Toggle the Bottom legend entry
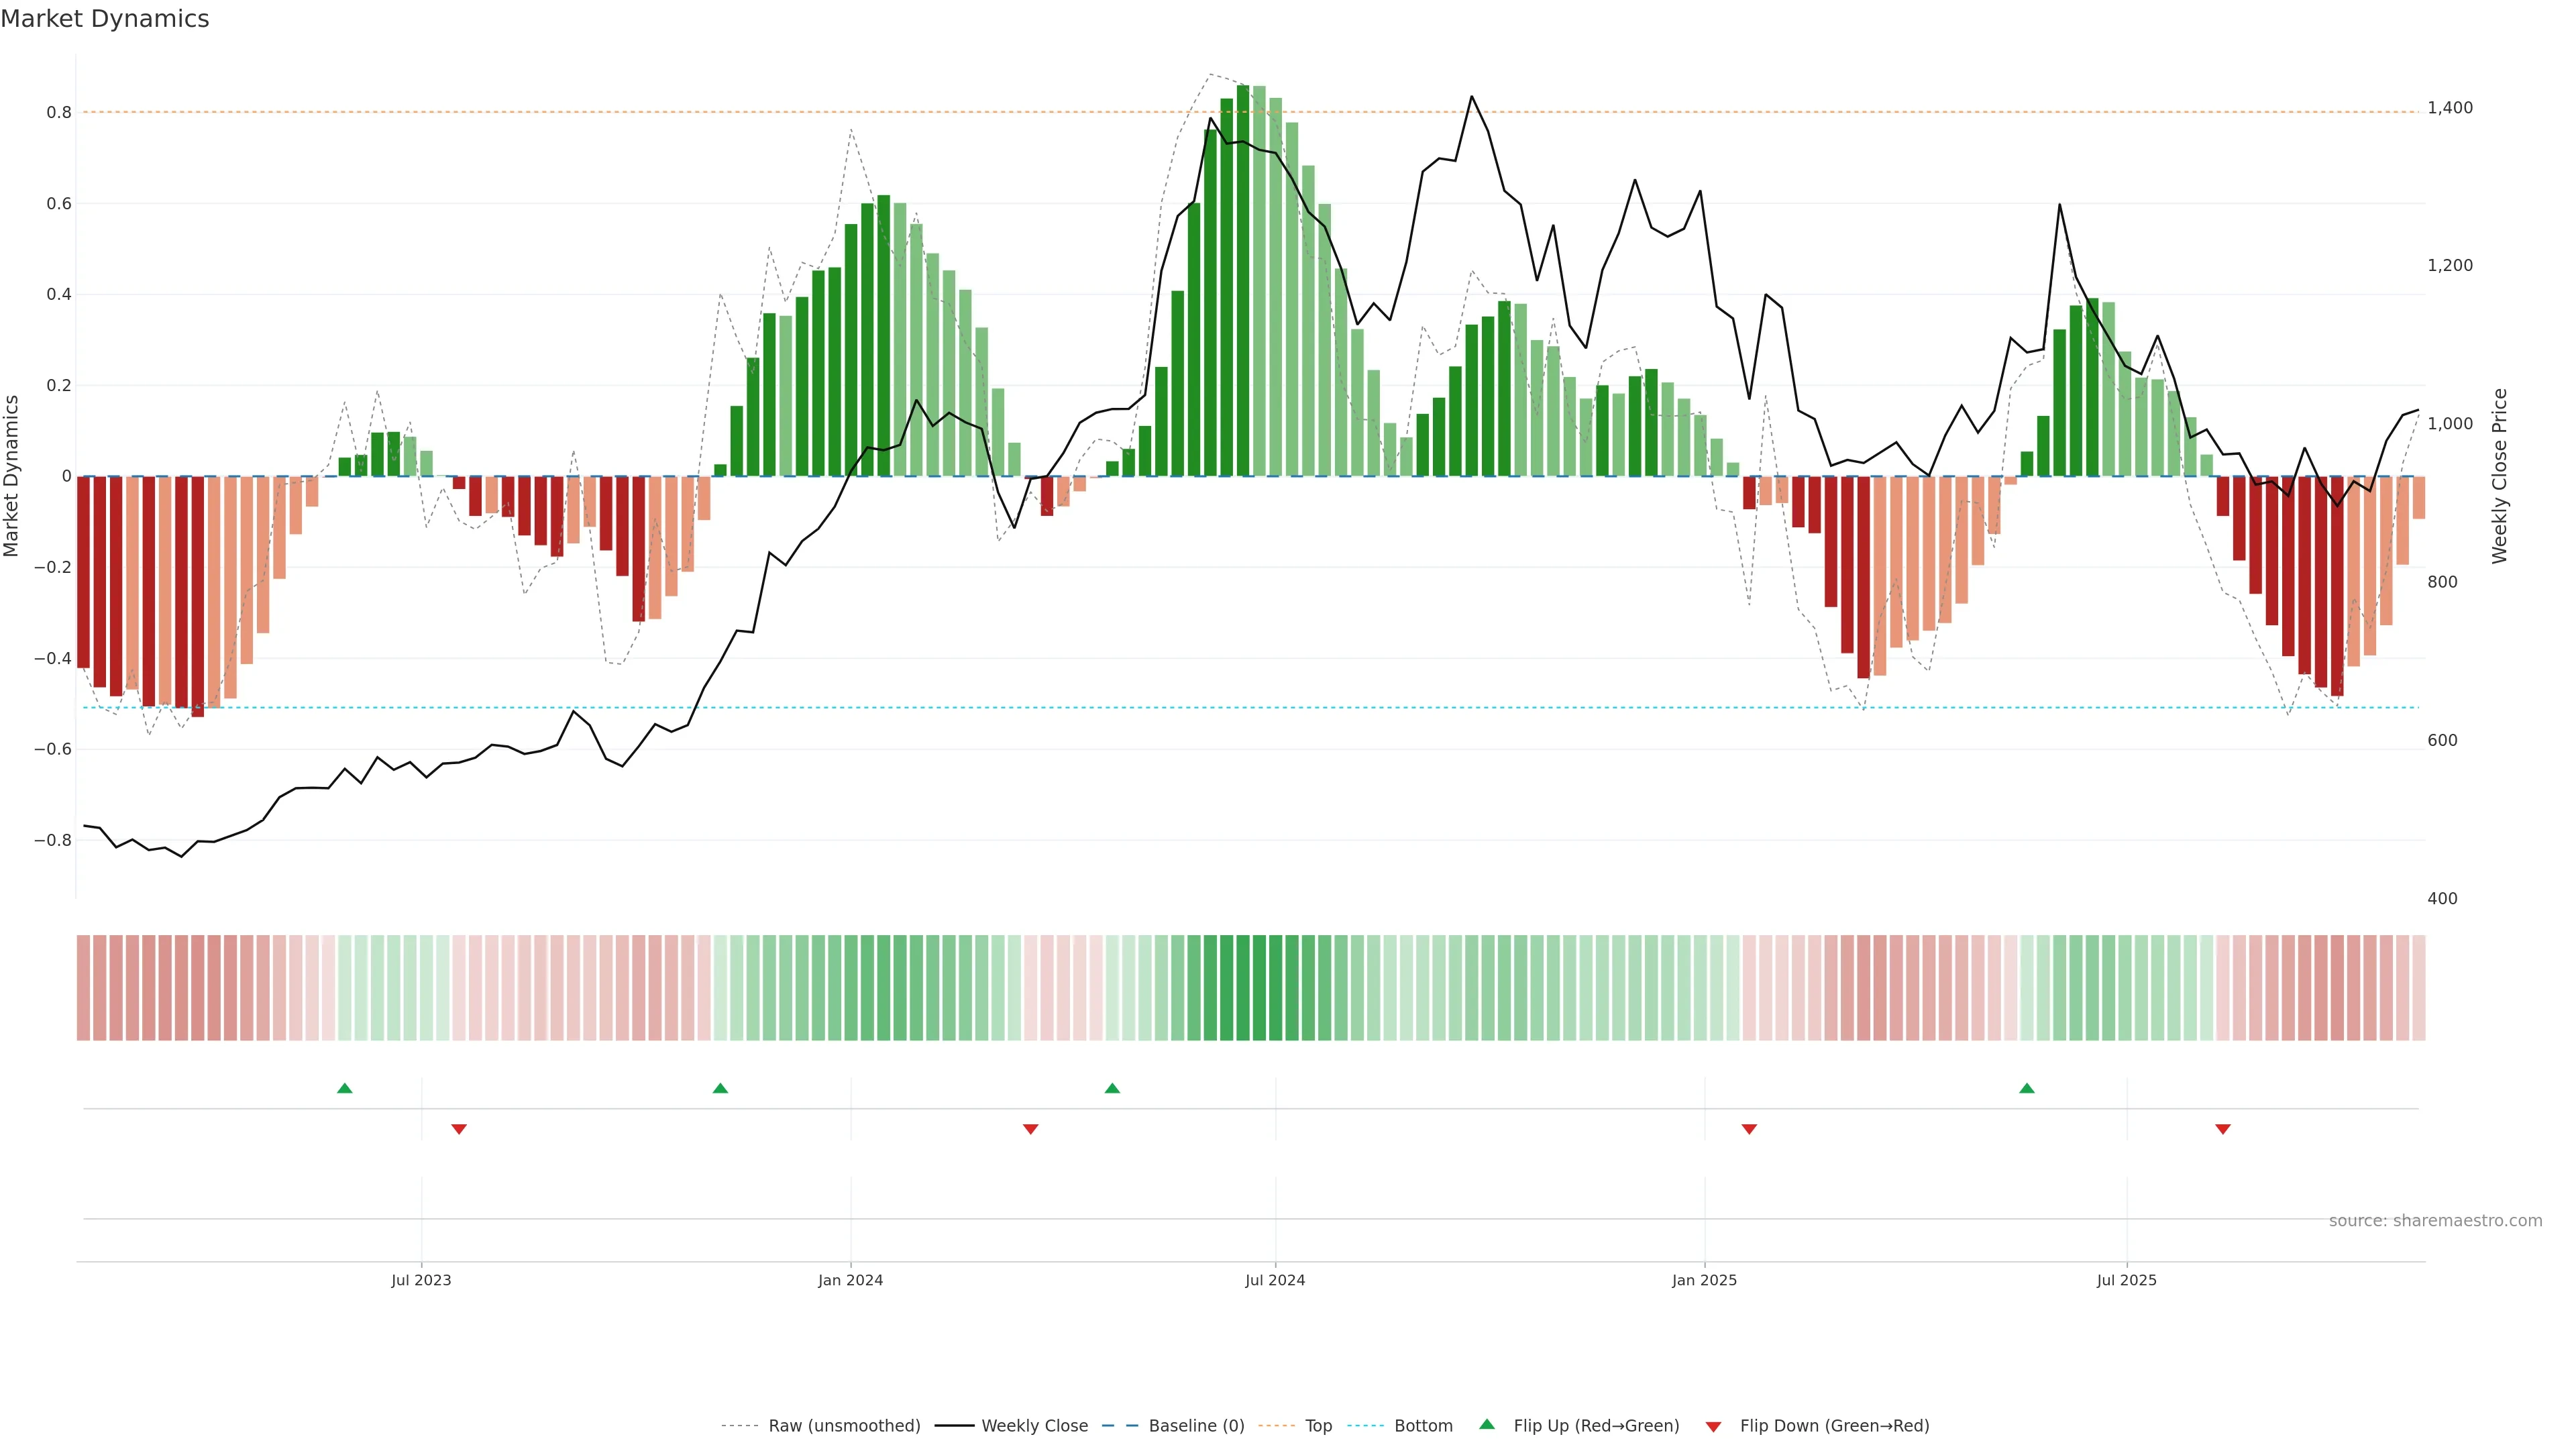The width and height of the screenshot is (2576, 1449). [x=1423, y=1426]
